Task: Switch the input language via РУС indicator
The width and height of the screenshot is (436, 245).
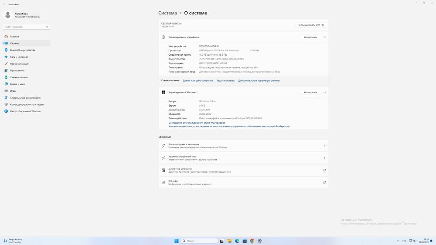Action: [404, 241]
